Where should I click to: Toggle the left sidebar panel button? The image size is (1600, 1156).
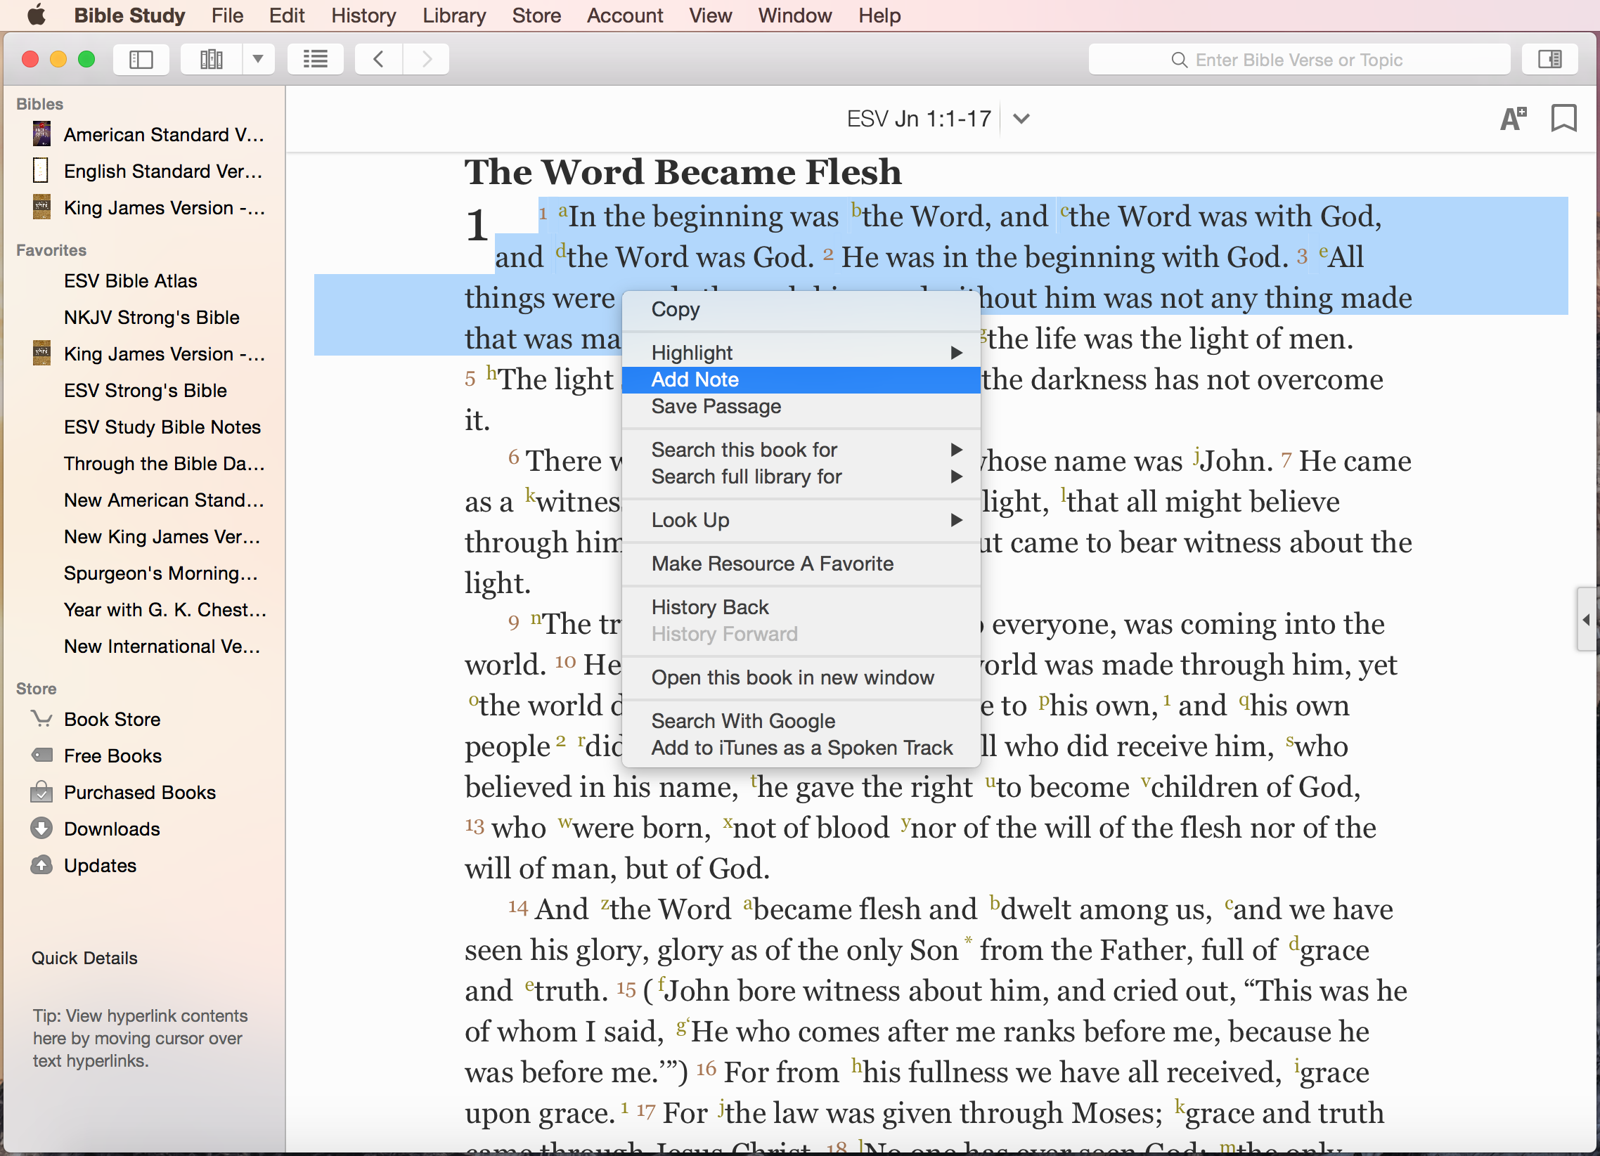pyautogui.click(x=141, y=59)
